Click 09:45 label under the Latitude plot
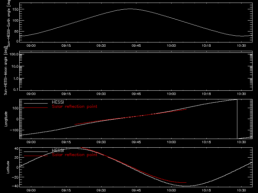The image size is (258, 193). click(136, 190)
